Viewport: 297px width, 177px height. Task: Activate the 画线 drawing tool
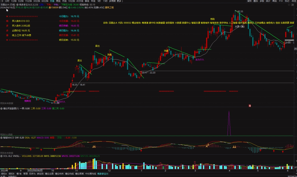(x=274, y=1)
